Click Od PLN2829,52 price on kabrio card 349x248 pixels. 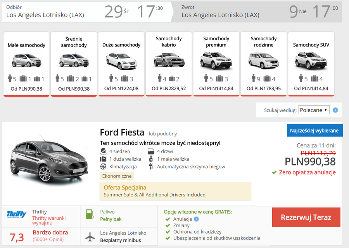(169, 88)
